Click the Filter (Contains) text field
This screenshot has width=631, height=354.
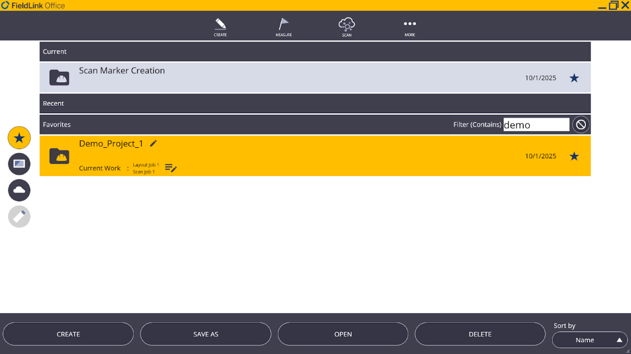[x=536, y=125]
